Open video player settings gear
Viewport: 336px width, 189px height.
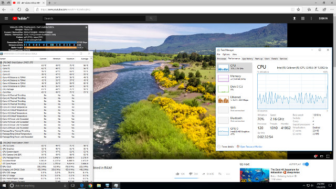316,156
